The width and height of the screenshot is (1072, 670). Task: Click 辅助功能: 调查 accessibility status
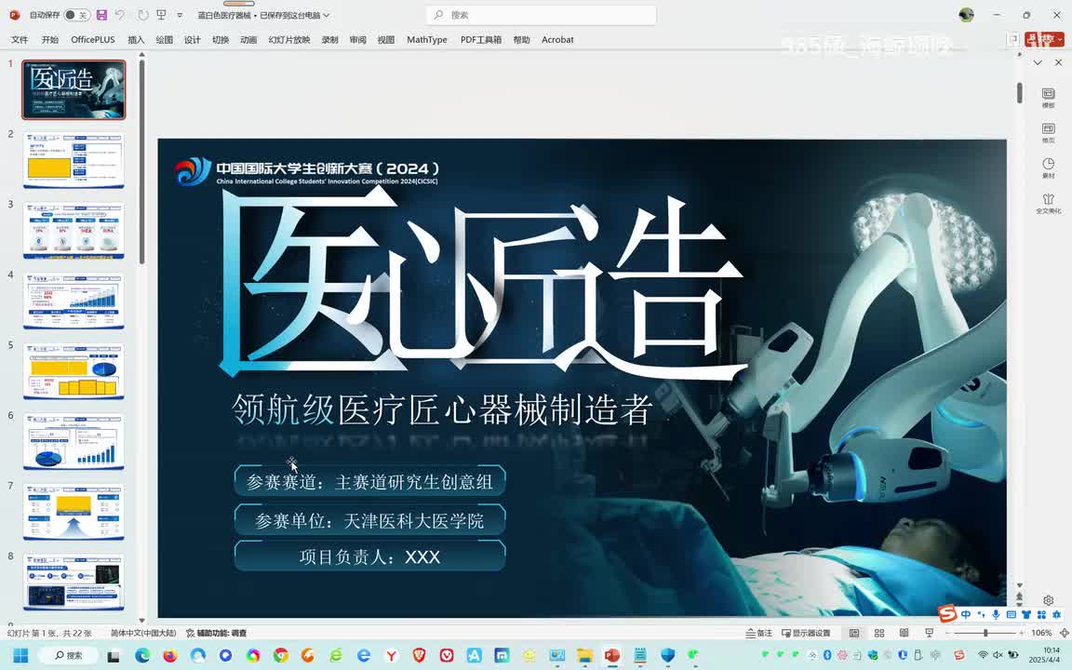(217, 633)
